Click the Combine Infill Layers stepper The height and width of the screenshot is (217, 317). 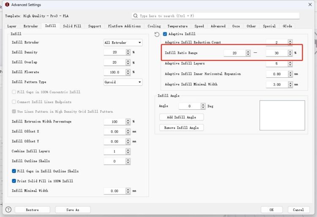(x=128, y=151)
